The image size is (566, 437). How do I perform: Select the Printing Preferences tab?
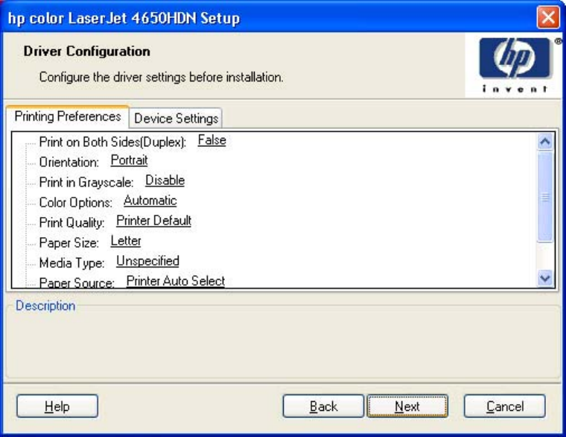pos(68,116)
